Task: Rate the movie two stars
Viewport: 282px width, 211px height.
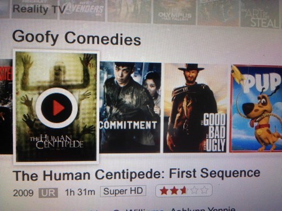Action: [x=174, y=191]
